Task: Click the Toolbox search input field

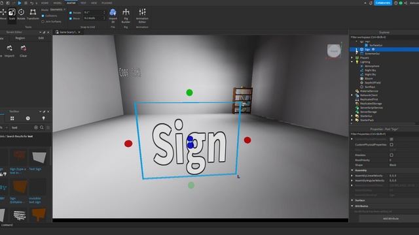Action: tap(22, 128)
